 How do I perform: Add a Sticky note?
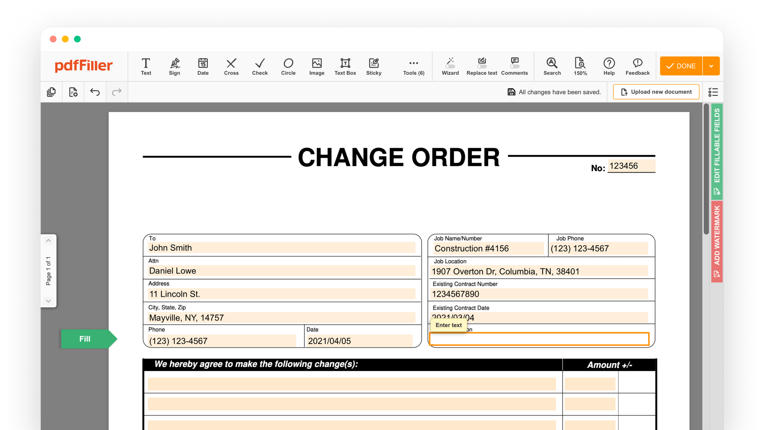coord(374,66)
